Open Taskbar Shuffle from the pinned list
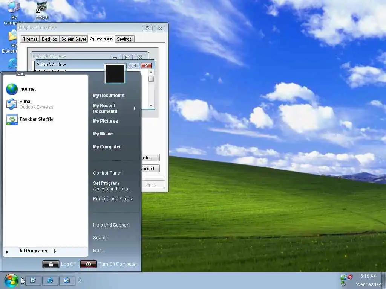The height and width of the screenshot is (289, 386). click(46, 119)
